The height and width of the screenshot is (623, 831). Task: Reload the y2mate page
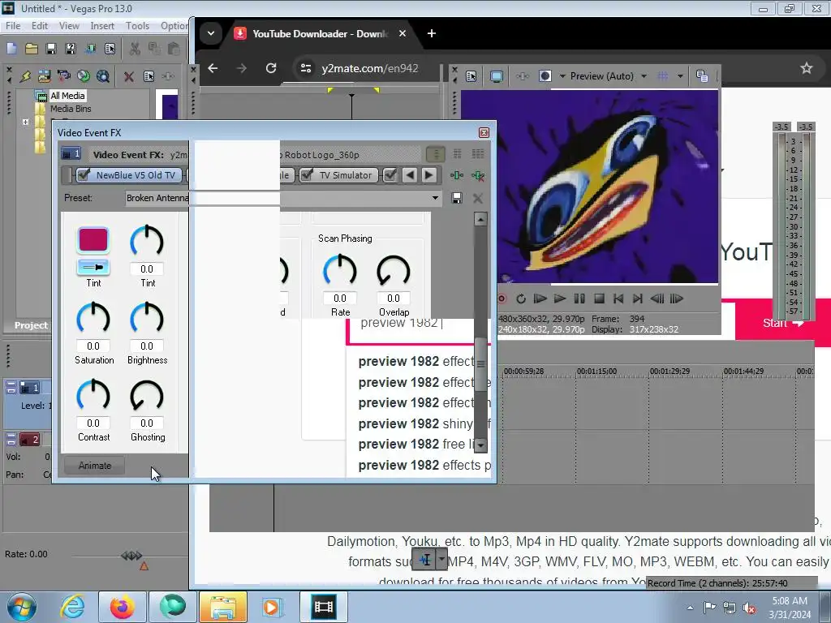click(271, 68)
